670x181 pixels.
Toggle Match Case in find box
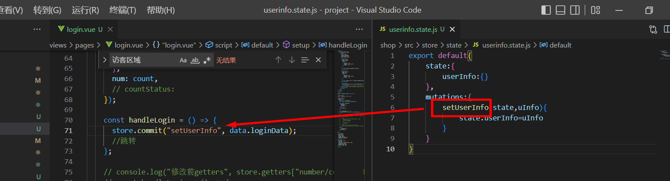pyautogui.click(x=183, y=60)
